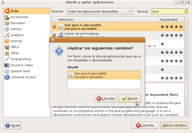Sort by the Aplicación column header

(x=108, y=20)
